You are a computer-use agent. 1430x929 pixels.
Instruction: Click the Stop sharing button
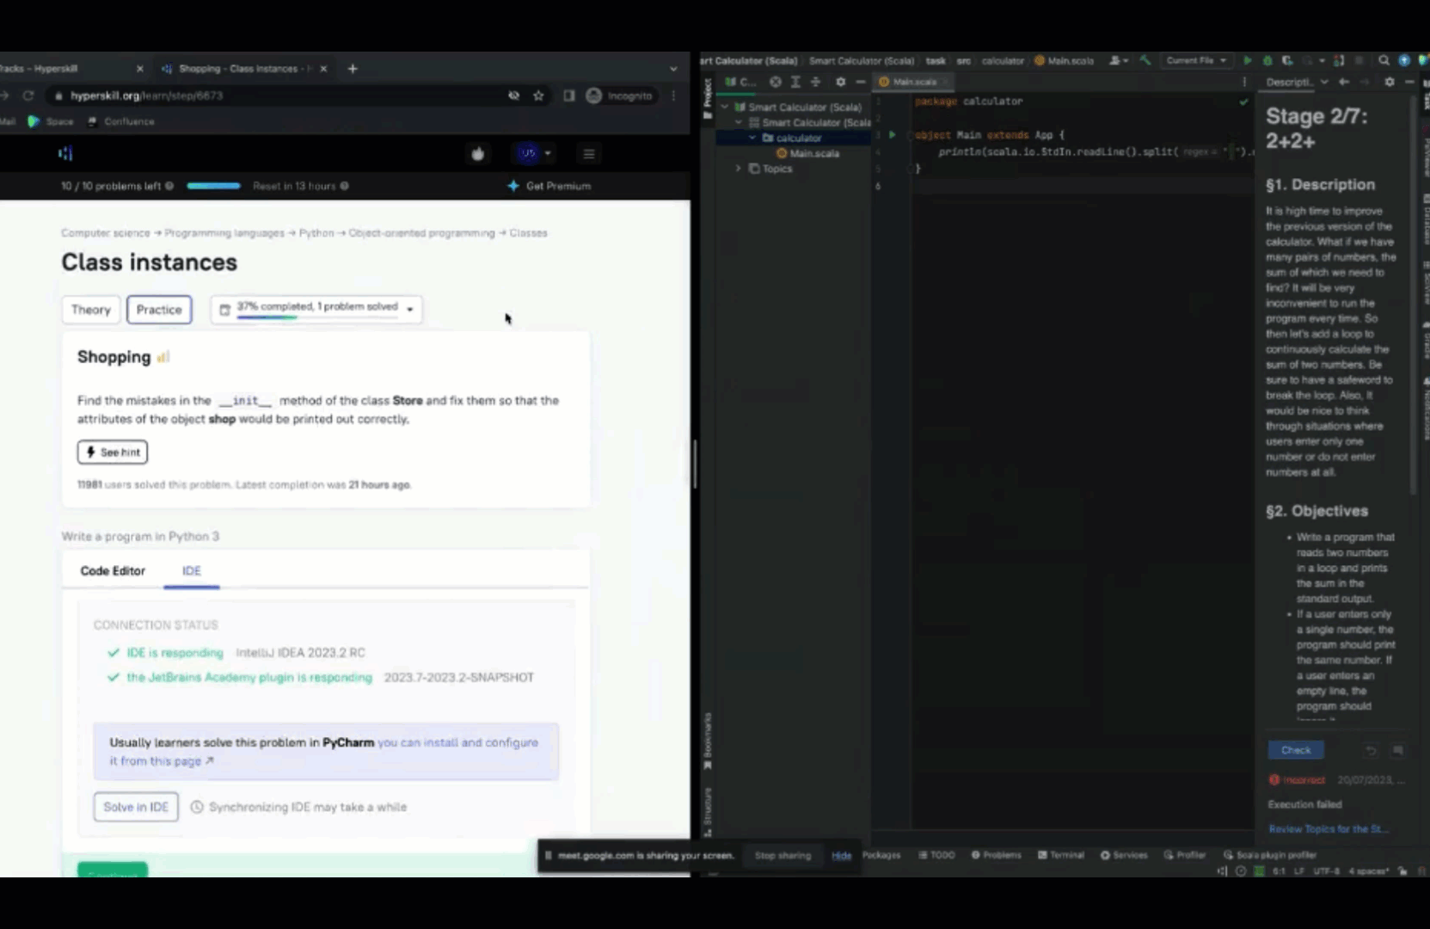(783, 856)
